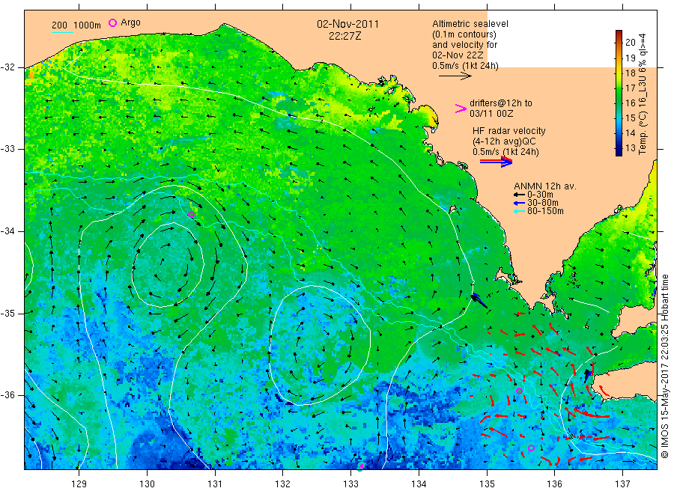Viewport: 674px width, 494px height.
Task: Click the time text 22:27Z
Action: click(344, 36)
